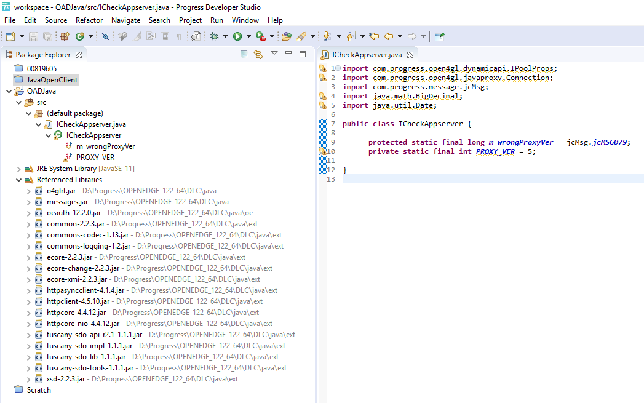Click jcMSG079 in the editor code
The image size is (644, 403).
(x=610, y=142)
